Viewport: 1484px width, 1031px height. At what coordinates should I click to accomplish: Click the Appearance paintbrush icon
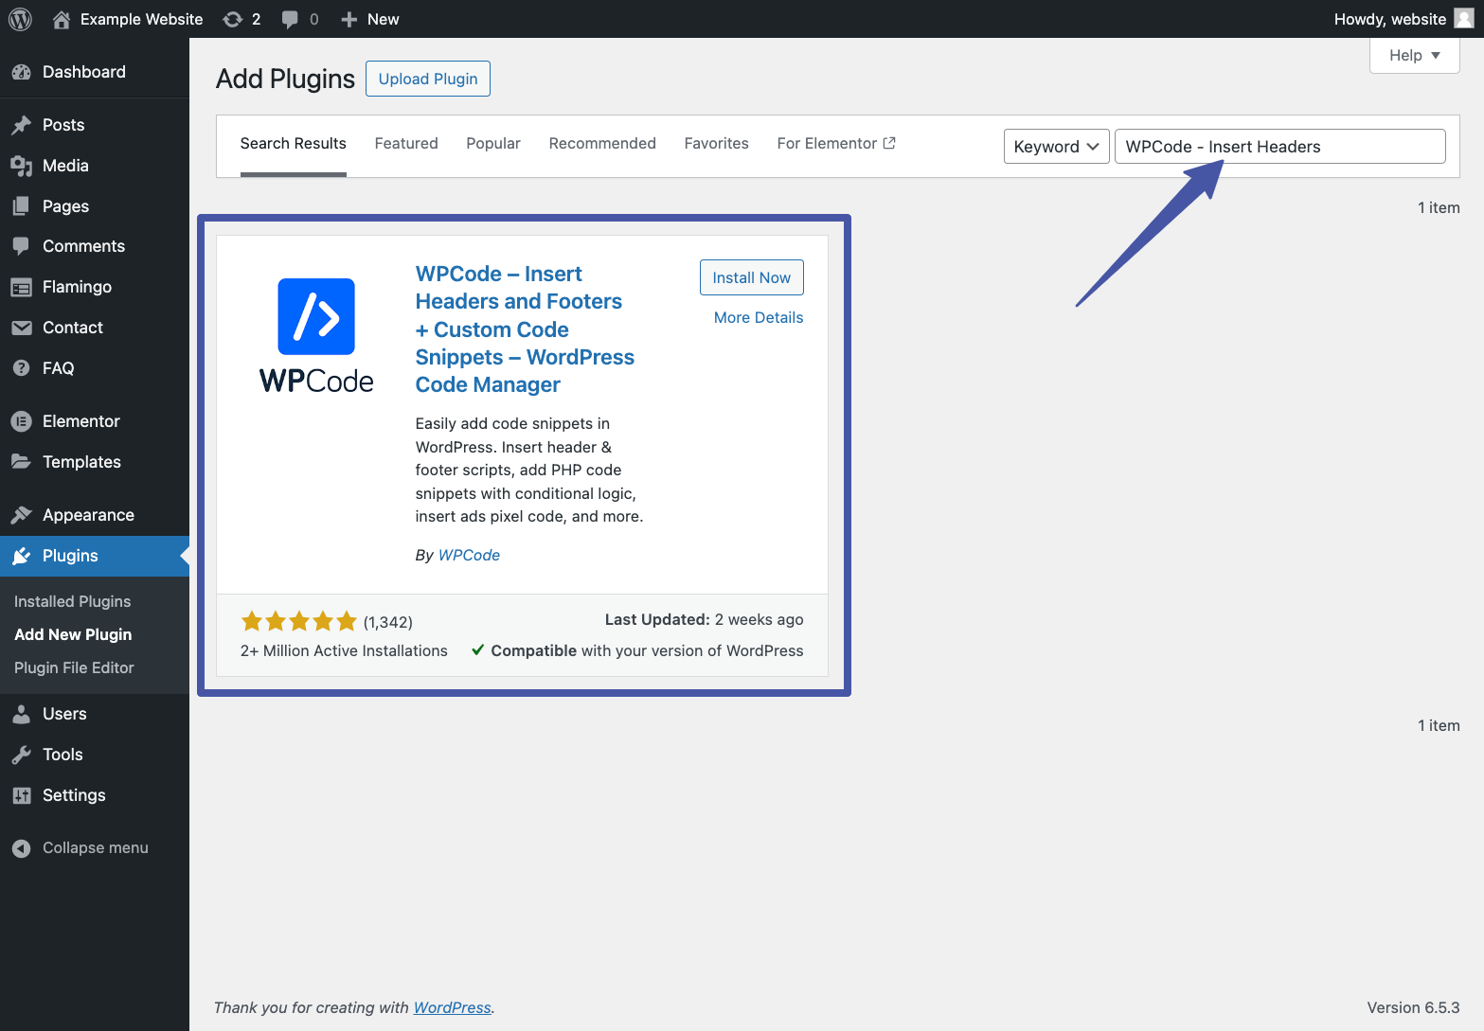22,515
